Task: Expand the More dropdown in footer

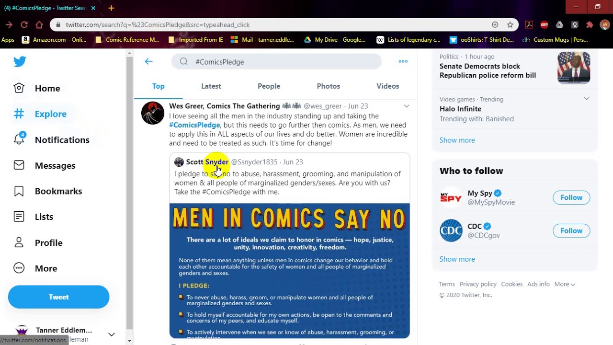Action: [565, 284]
